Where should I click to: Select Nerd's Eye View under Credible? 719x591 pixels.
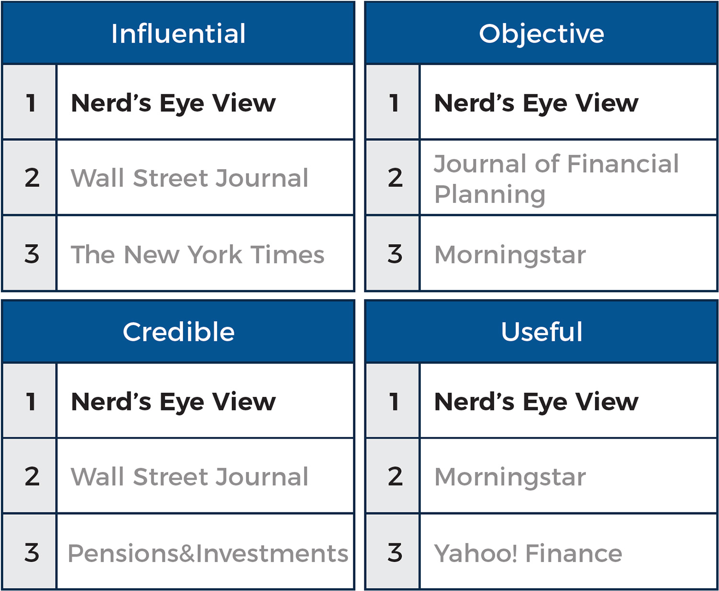pyautogui.click(x=173, y=402)
